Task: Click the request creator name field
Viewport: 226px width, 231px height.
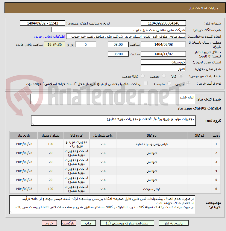Action: pyautogui.click(x=126, y=37)
